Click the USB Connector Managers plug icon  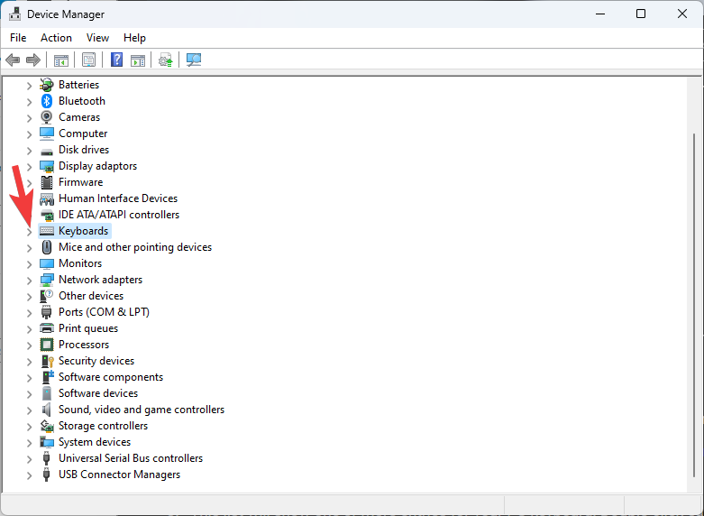click(x=46, y=475)
